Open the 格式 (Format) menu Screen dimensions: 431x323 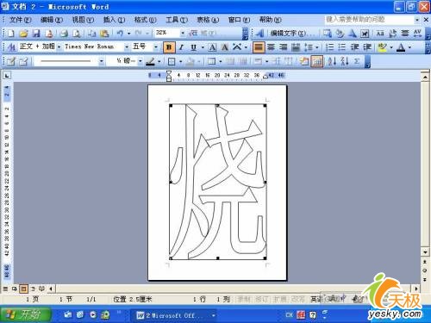pos(145,20)
